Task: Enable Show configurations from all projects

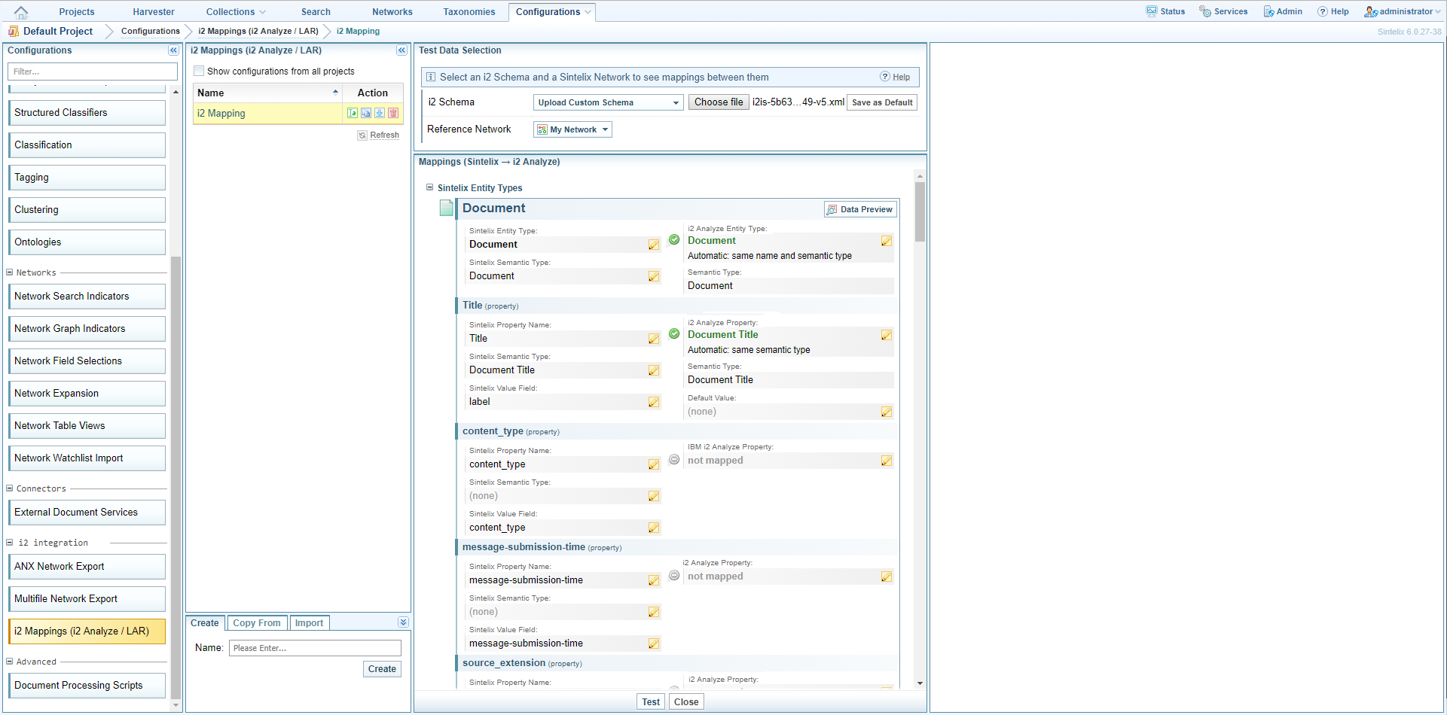Action: [200, 71]
